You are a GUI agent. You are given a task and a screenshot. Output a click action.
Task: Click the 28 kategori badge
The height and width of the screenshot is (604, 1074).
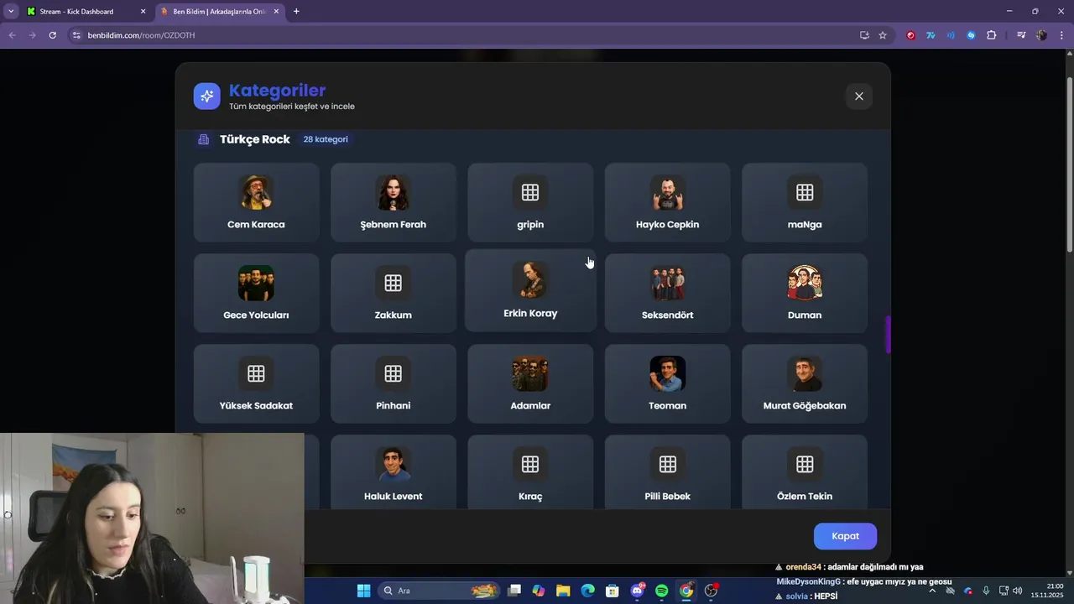326,139
